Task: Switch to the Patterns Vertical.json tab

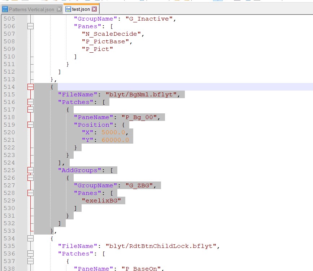Action: [31, 9]
